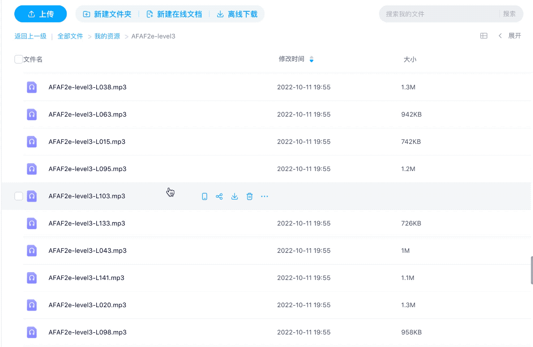
Task: Click the 1.1M size of L141.mp3
Action: [x=408, y=278]
